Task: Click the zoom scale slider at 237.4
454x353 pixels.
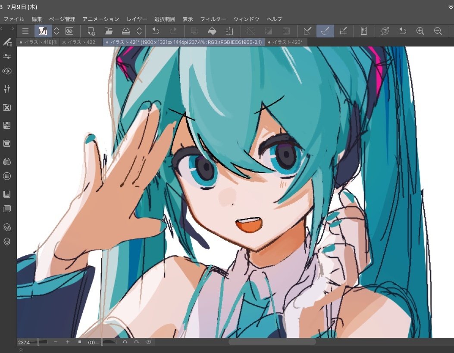Action: point(32,342)
